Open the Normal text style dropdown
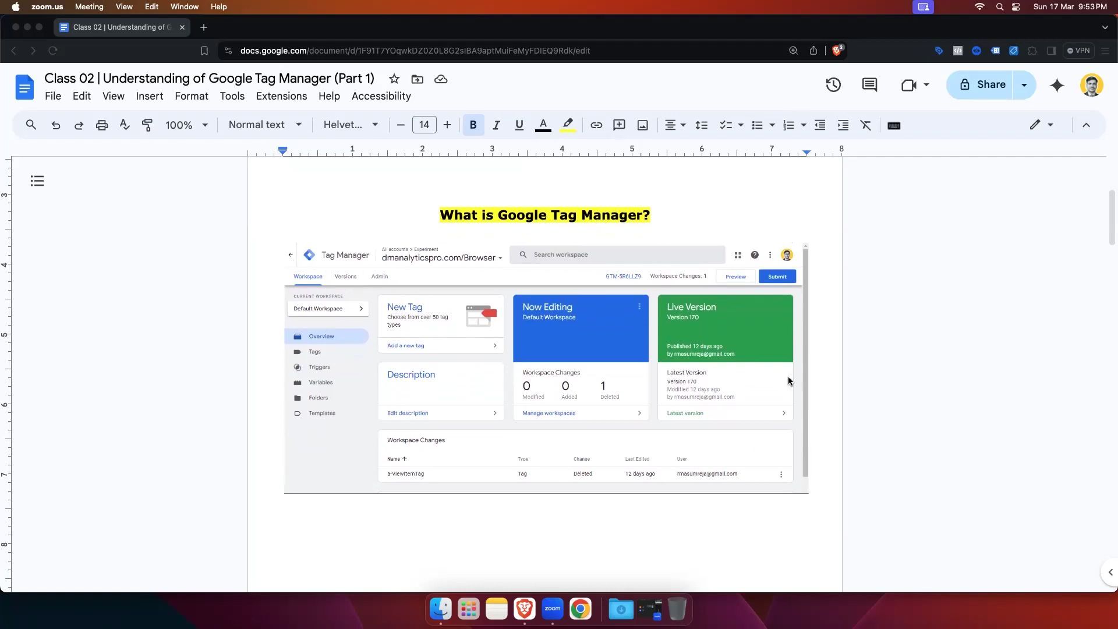1118x629 pixels. pyautogui.click(x=265, y=125)
